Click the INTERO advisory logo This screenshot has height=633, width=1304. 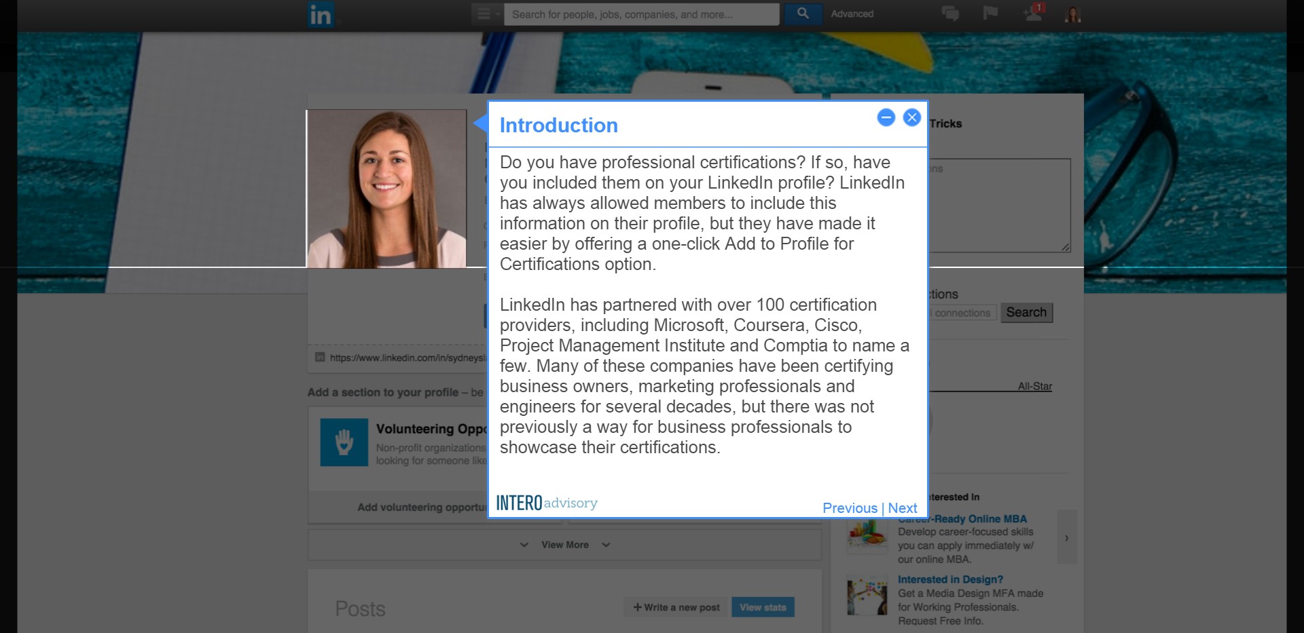pyautogui.click(x=547, y=503)
